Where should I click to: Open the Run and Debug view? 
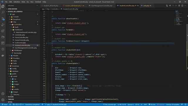click(3, 25)
